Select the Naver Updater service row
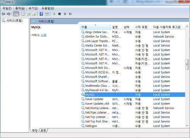 [x=133, y=99]
